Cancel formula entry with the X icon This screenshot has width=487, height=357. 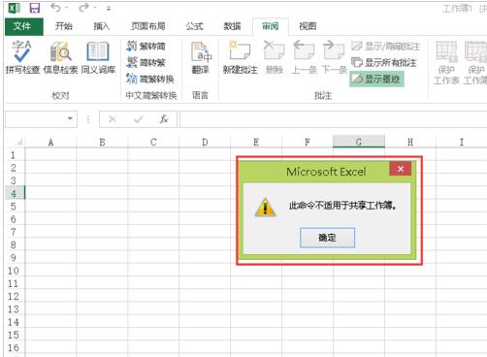pos(113,119)
